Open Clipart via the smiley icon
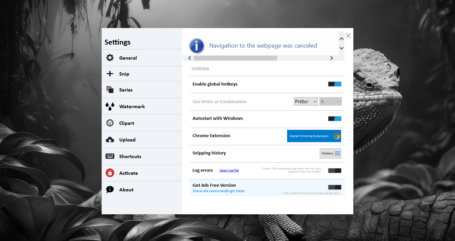Screen dimensions: 455x241 [110, 123]
